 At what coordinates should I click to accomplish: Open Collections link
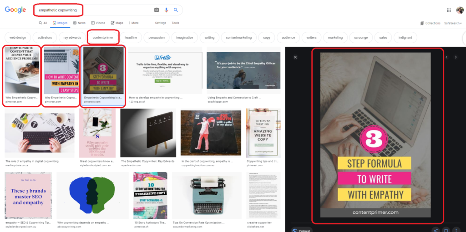431,23
